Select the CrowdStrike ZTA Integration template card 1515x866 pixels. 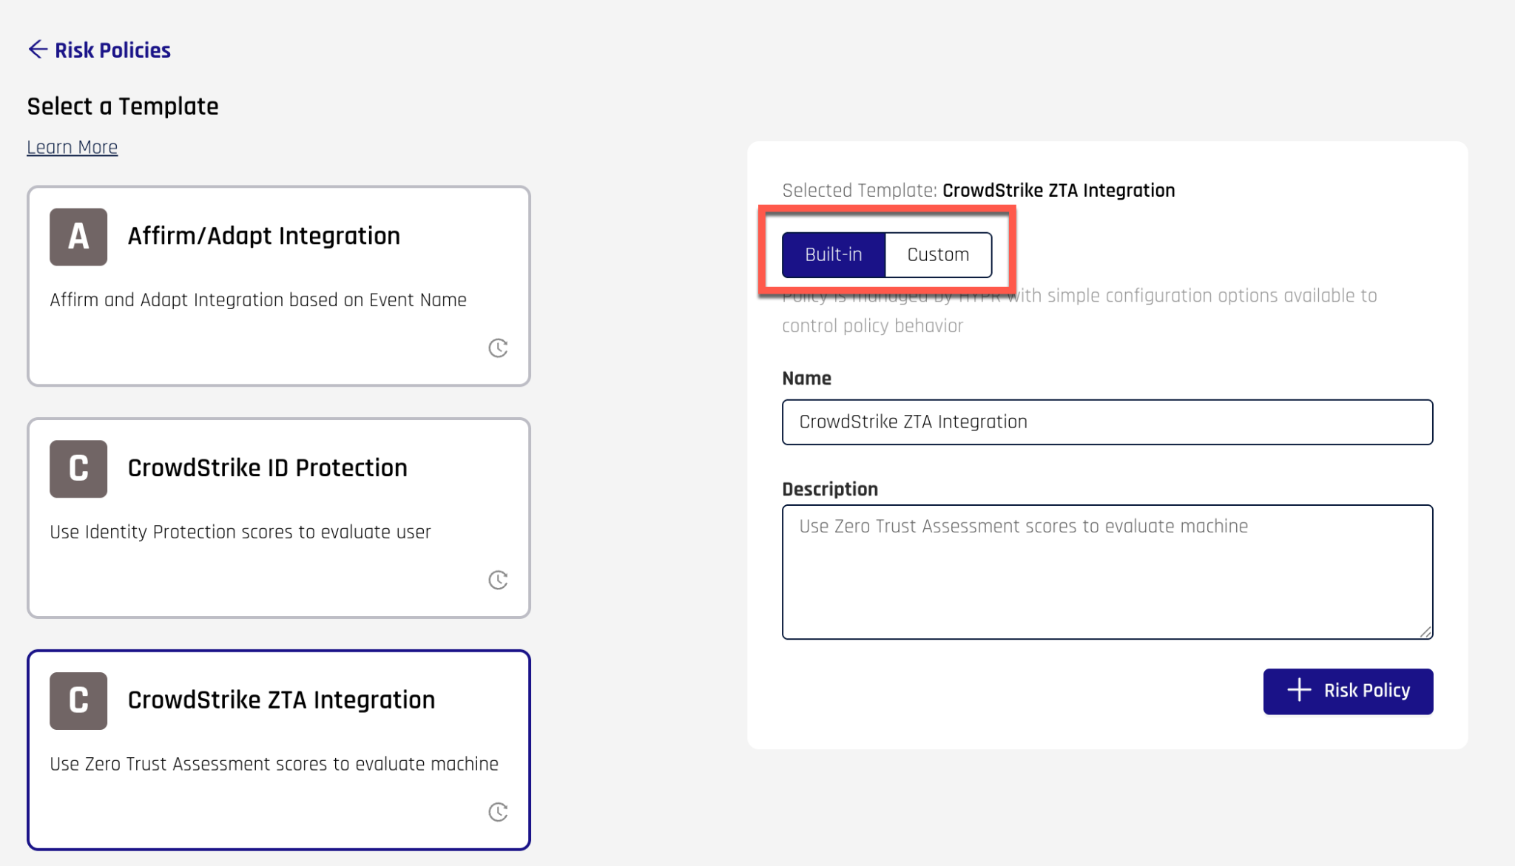tap(278, 750)
